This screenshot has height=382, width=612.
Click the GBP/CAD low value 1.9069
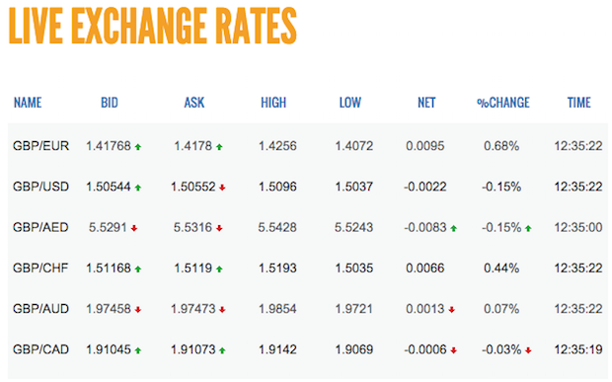point(354,349)
